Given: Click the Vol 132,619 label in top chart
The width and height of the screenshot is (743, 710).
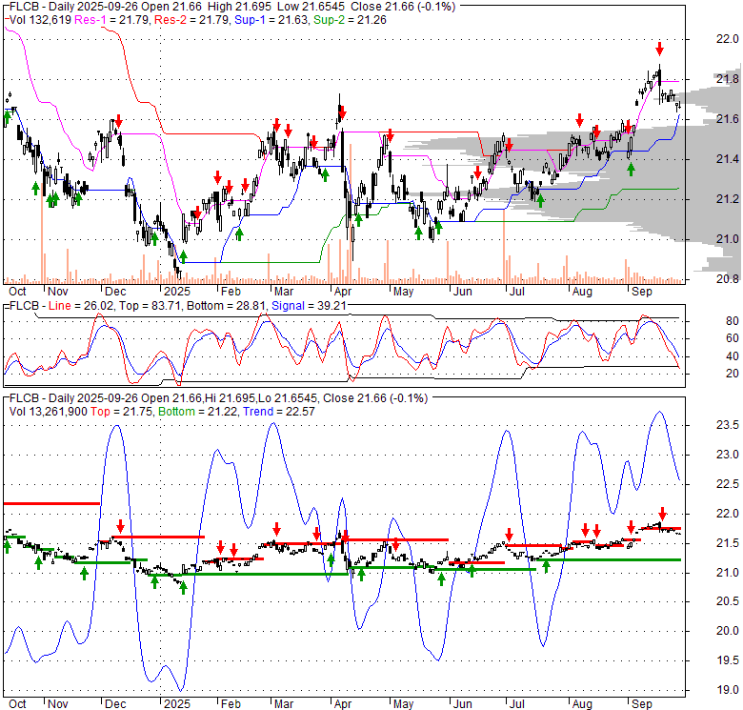Looking at the screenshot, I should pos(40,20).
